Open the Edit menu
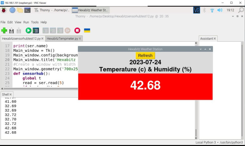This screenshot has width=245, height=146. pos(10,22)
